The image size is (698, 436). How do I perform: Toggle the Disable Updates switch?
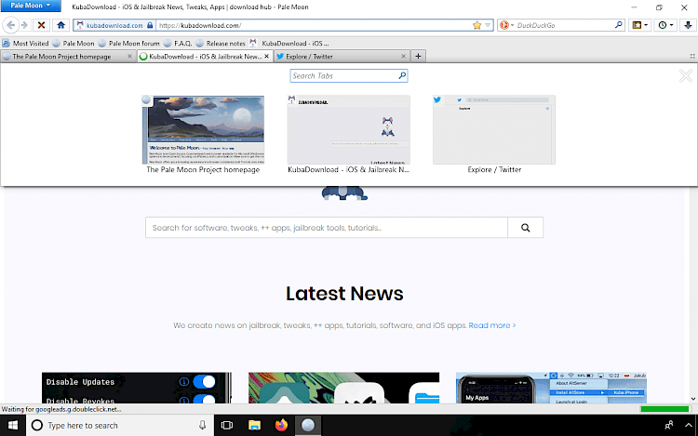click(x=205, y=381)
